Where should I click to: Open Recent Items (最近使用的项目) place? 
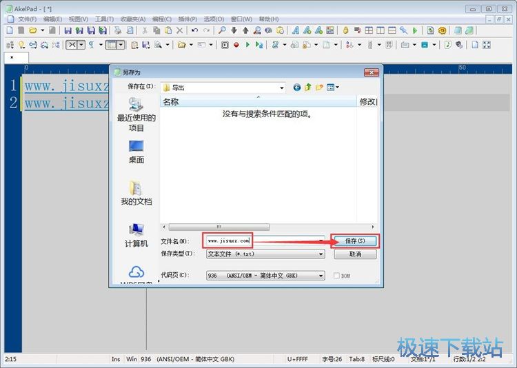136,114
